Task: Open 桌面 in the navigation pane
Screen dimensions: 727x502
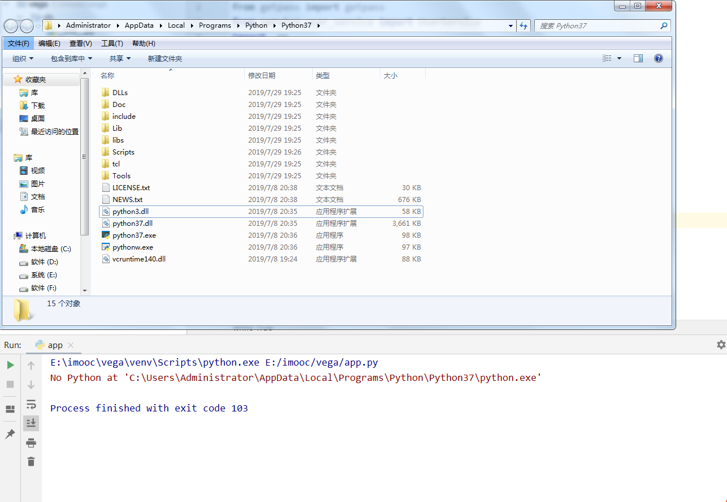Action: [38, 118]
